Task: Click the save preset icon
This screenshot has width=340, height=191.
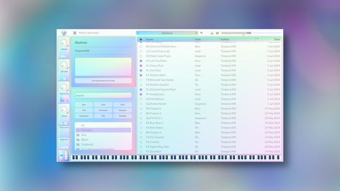Action: [x=212, y=33]
